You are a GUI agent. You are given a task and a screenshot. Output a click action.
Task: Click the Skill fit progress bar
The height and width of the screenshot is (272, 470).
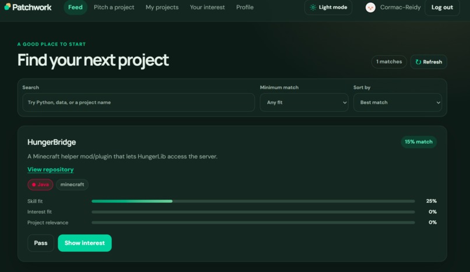[x=253, y=201]
